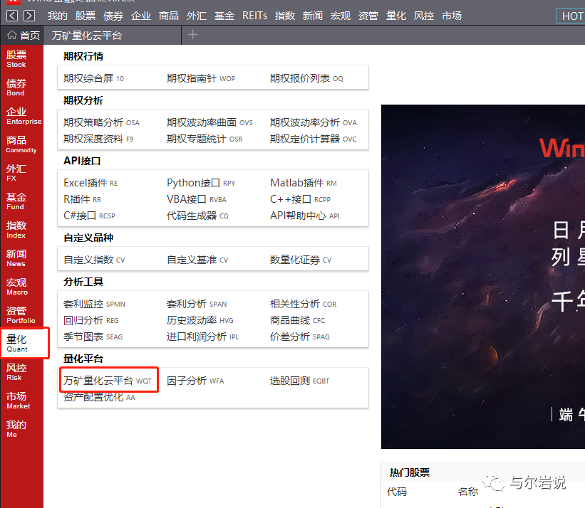Open the 股票 top menu

[x=86, y=16]
